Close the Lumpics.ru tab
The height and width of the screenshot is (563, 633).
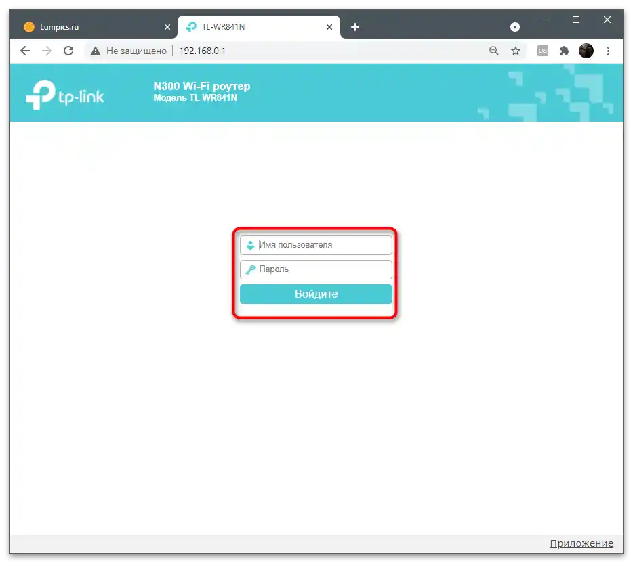point(167,27)
